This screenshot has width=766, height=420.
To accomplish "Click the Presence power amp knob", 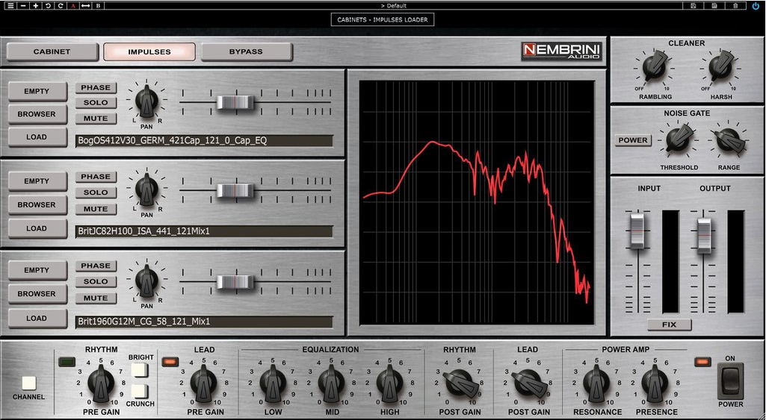I will click(x=655, y=383).
